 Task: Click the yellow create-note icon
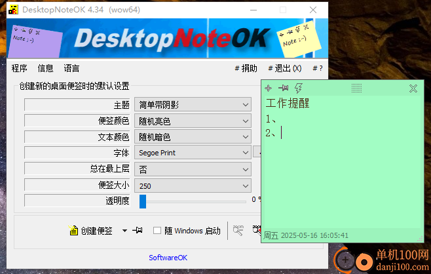tap(73, 230)
